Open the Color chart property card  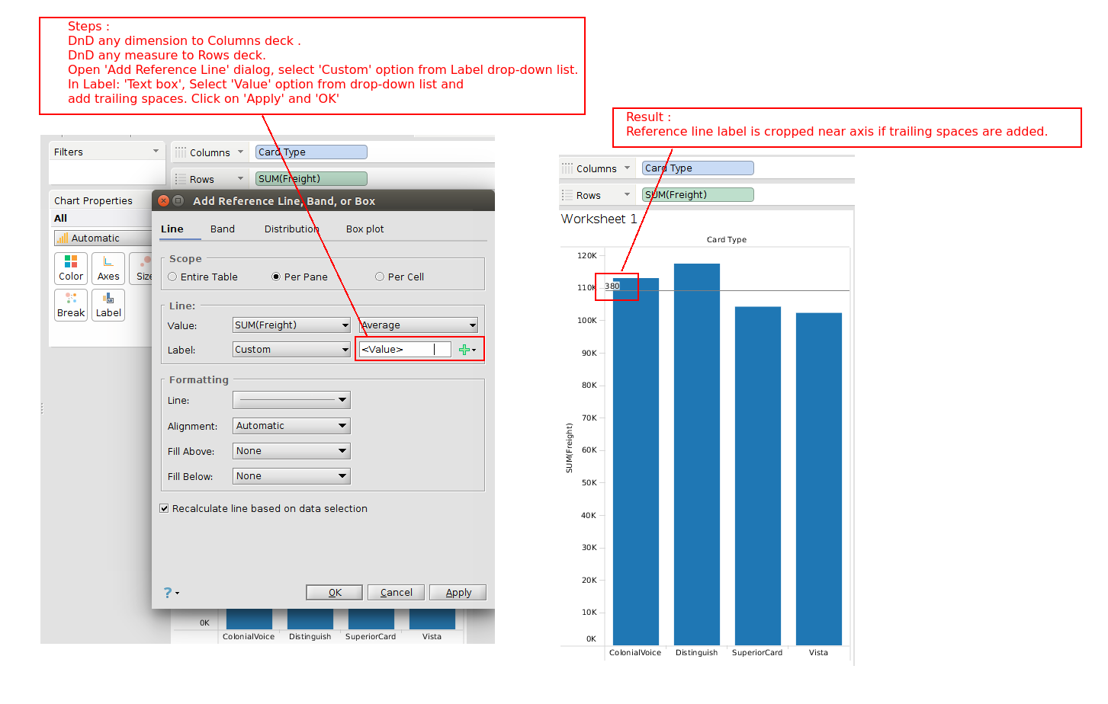(x=71, y=268)
